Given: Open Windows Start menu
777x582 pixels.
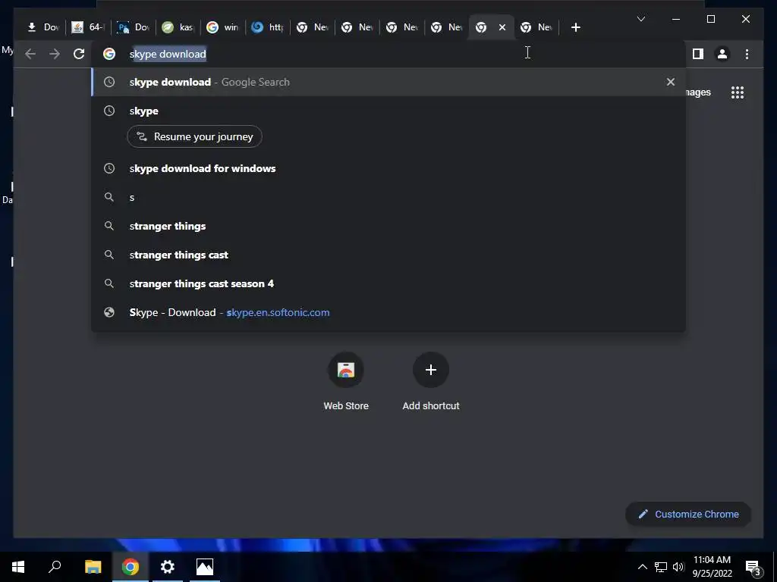Looking at the screenshot, I should tap(18, 567).
